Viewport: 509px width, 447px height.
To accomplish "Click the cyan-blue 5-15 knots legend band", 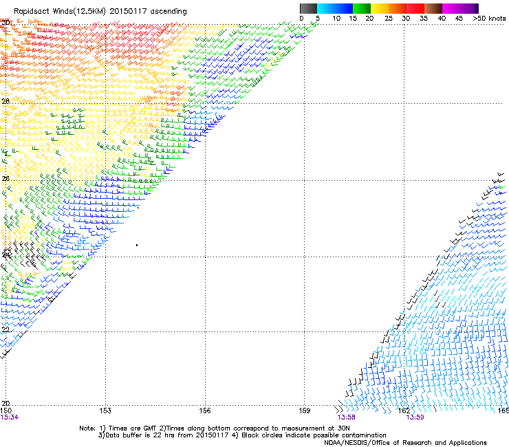I will pos(335,8).
